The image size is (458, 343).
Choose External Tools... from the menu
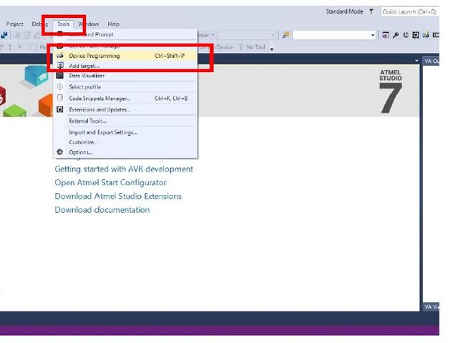(87, 121)
